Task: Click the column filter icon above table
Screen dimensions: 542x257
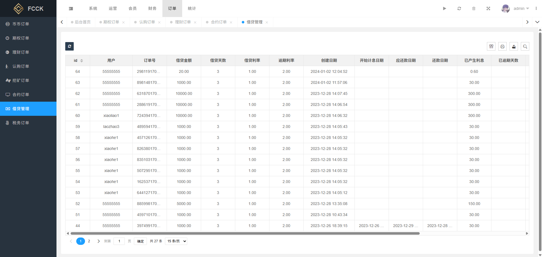Action: (x=491, y=47)
